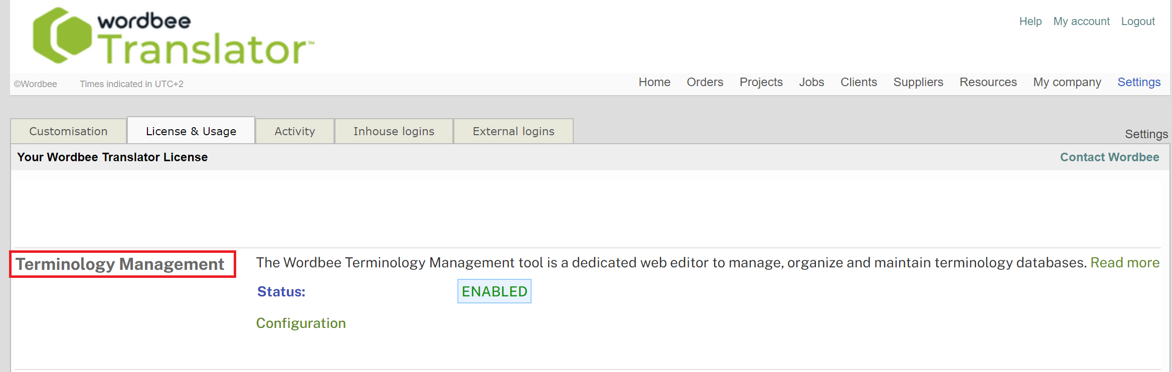The width and height of the screenshot is (1172, 372).
Task: Open the Clients page
Action: click(859, 82)
